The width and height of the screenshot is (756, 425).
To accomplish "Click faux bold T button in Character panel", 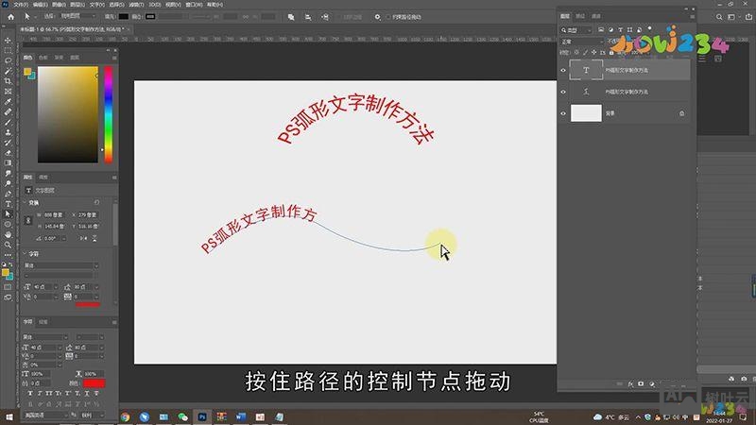I will [30, 394].
